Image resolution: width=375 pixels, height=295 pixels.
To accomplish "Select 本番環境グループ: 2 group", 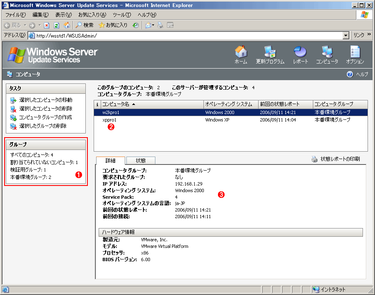I will point(31,177).
